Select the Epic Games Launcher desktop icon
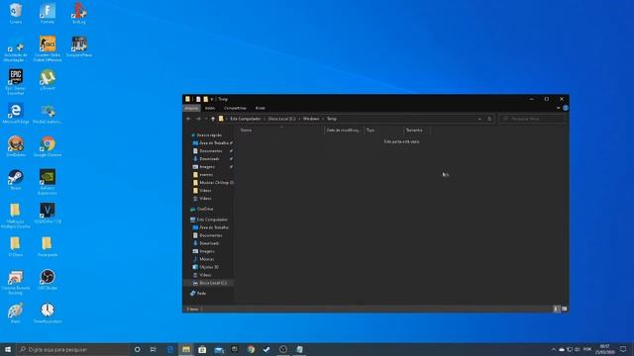634x356 pixels. (x=16, y=81)
